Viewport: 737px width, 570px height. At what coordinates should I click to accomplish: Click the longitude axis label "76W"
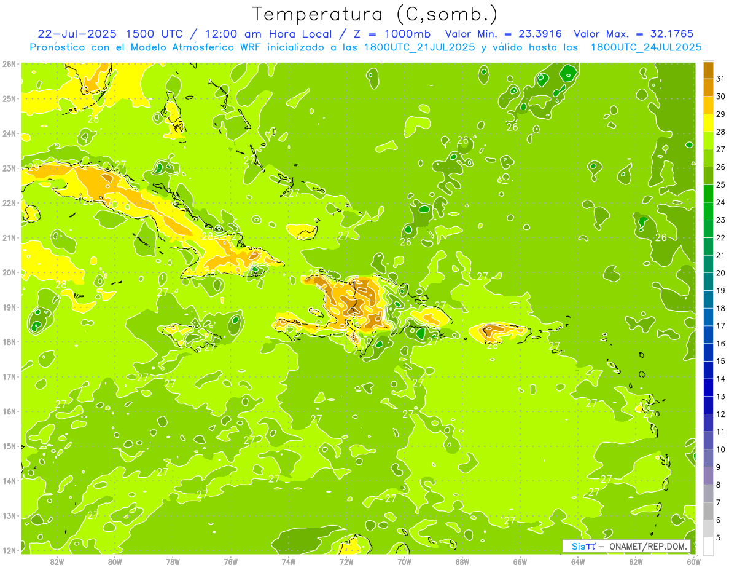point(230,561)
